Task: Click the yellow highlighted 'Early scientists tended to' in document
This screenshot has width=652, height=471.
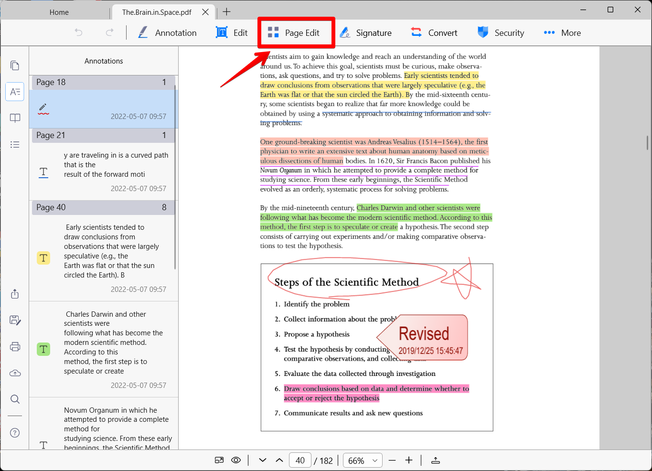Action: (x=441, y=75)
